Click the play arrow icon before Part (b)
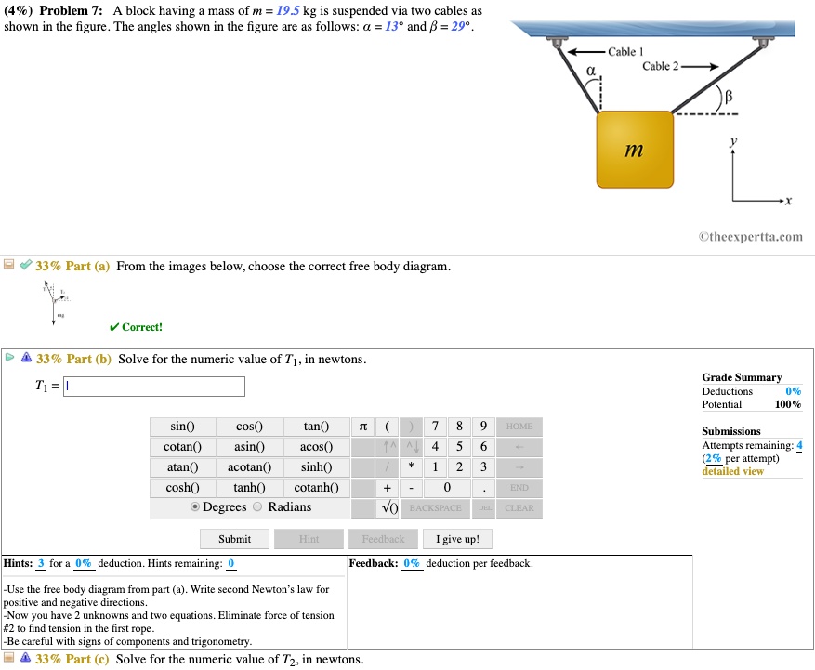This screenshot has height=670, width=815. (x=8, y=359)
